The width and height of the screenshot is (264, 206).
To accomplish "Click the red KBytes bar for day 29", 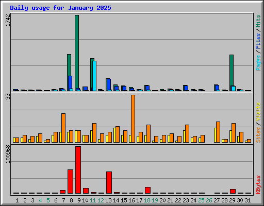I will [233, 192].
